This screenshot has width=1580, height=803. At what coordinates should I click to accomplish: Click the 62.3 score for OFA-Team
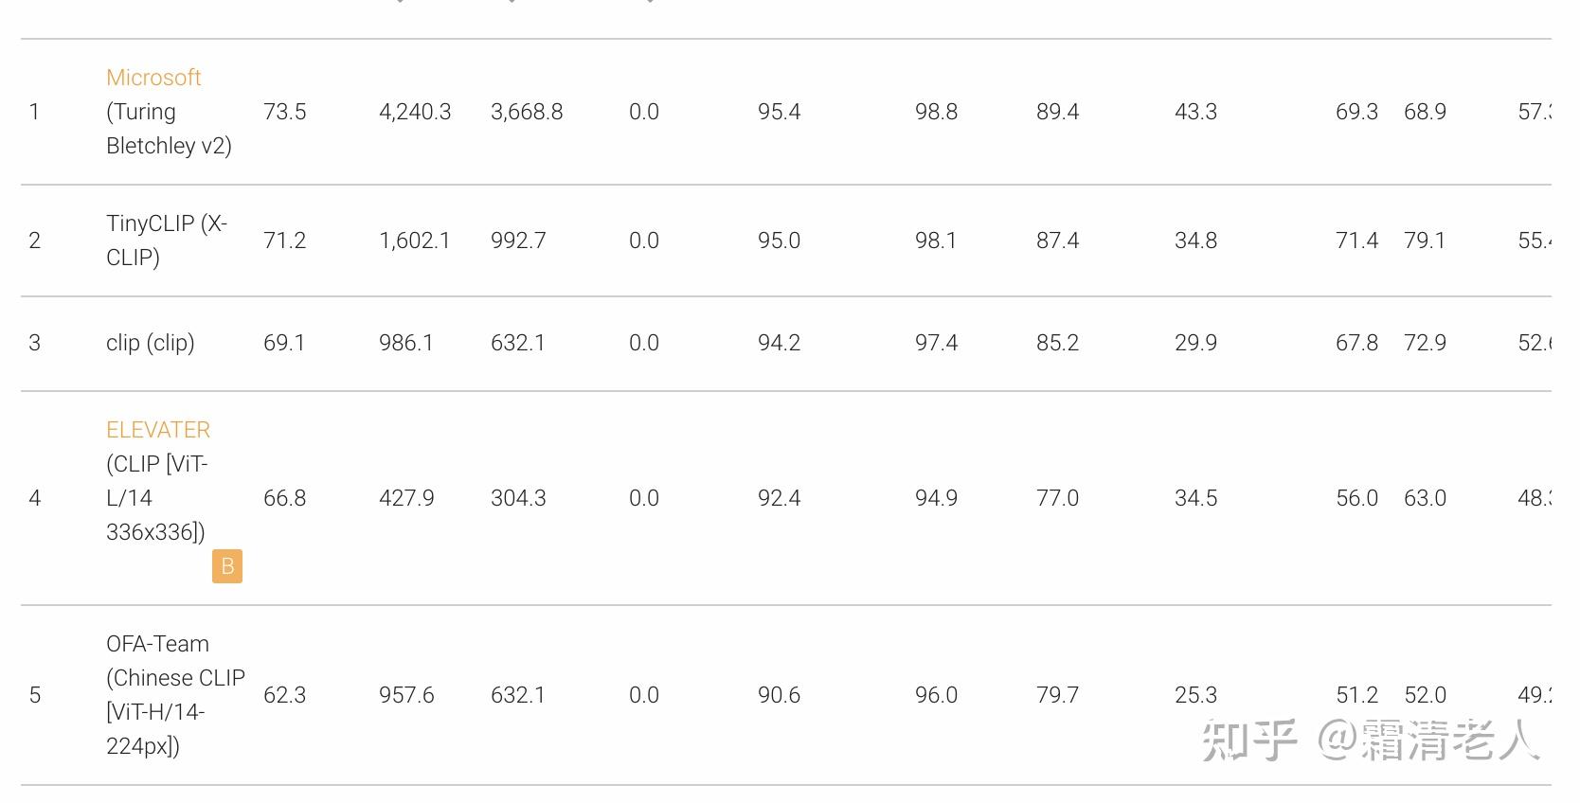(x=285, y=695)
